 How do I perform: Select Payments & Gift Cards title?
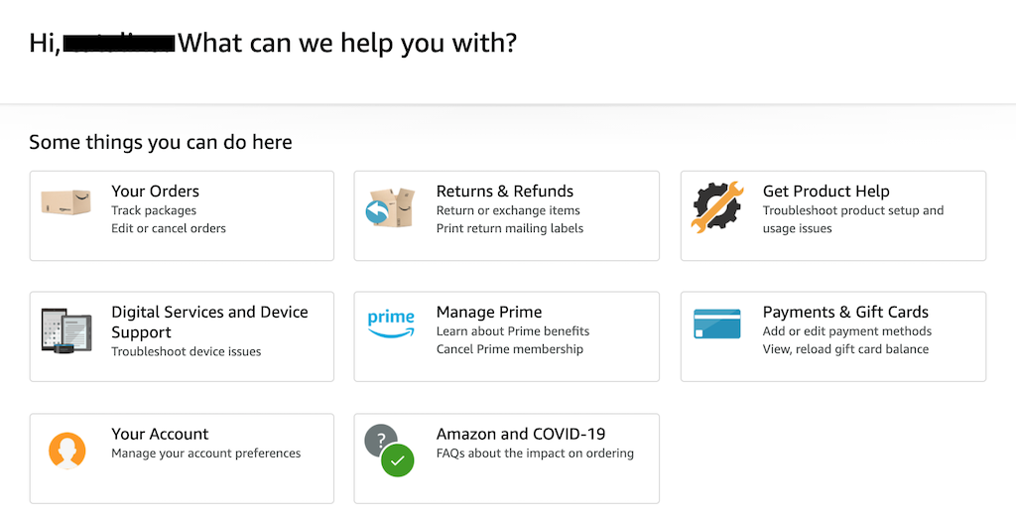coord(845,312)
